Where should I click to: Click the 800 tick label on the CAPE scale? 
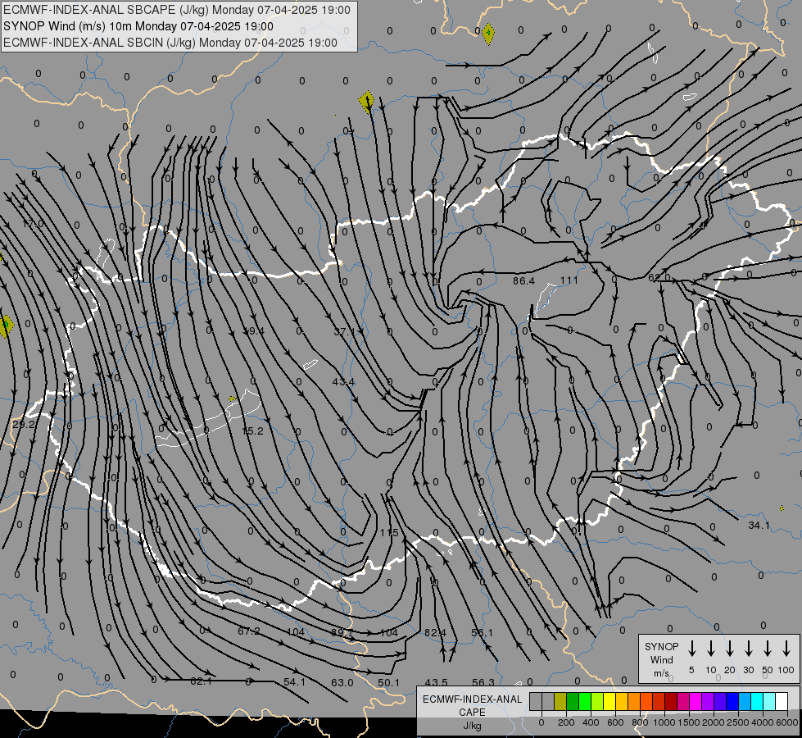point(640,722)
